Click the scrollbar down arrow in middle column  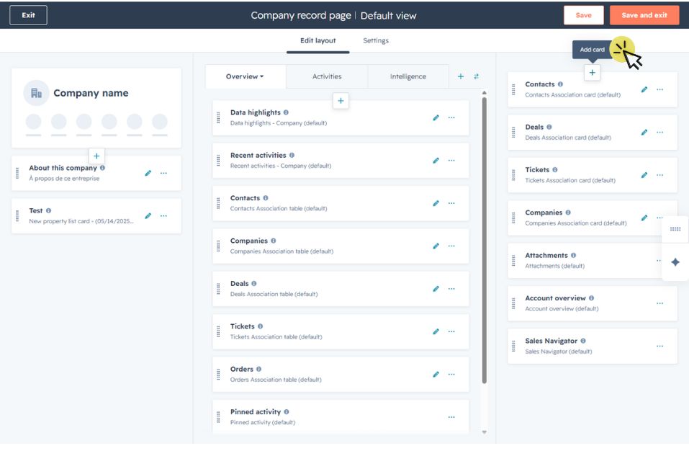click(485, 432)
